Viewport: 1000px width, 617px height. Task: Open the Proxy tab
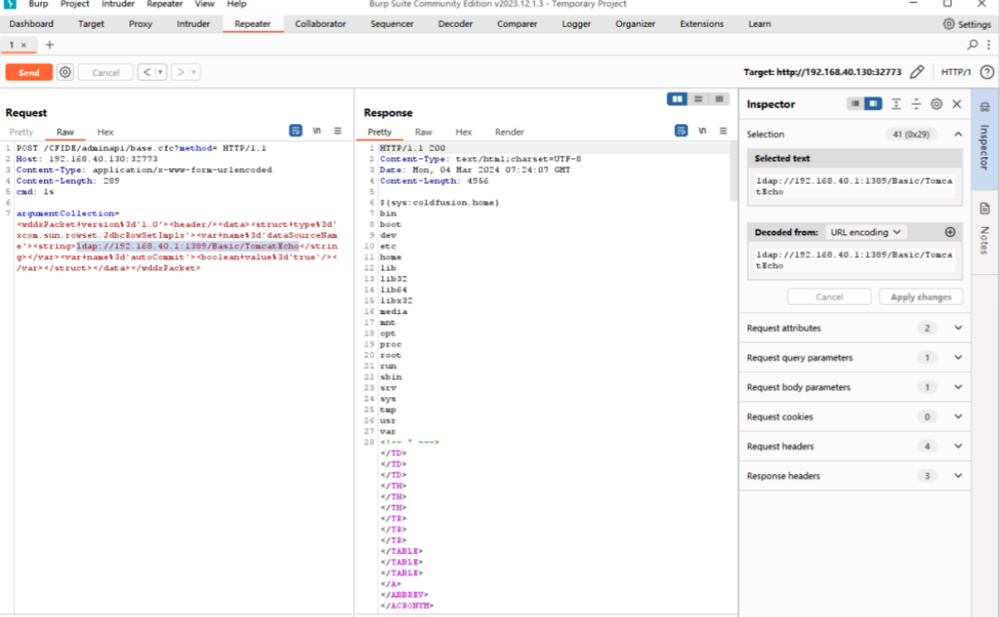(140, 24)
